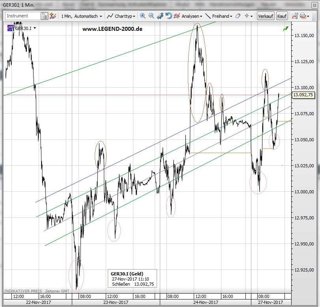Click the zoom-in magnifier icon

(143, 16)
